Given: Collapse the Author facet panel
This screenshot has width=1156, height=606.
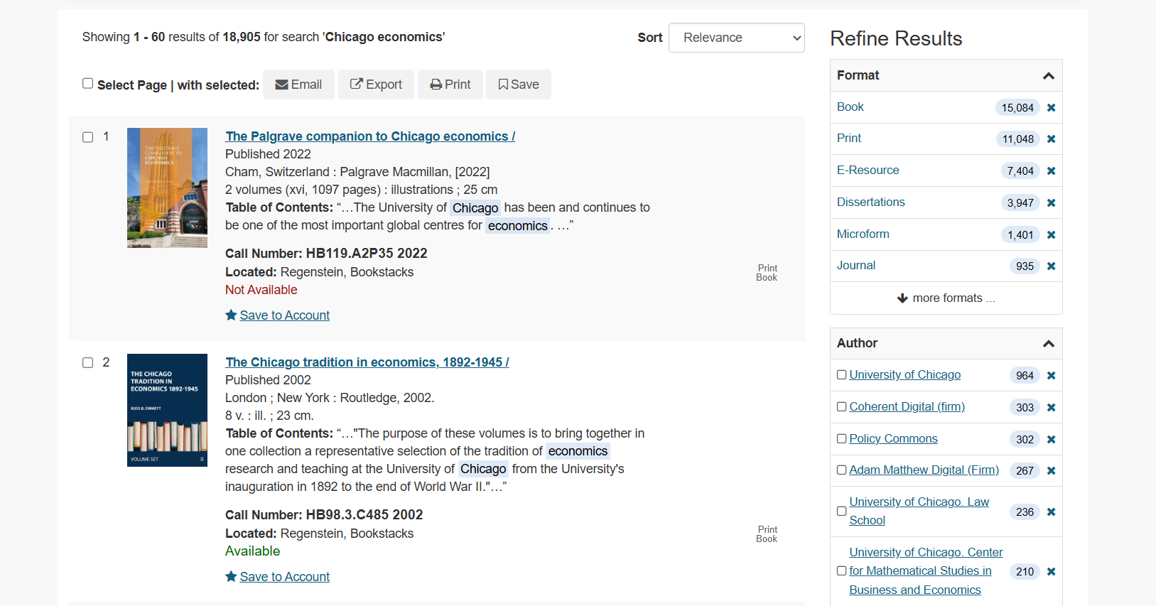Looking at the screenshot, I should tap(1048, 344).
